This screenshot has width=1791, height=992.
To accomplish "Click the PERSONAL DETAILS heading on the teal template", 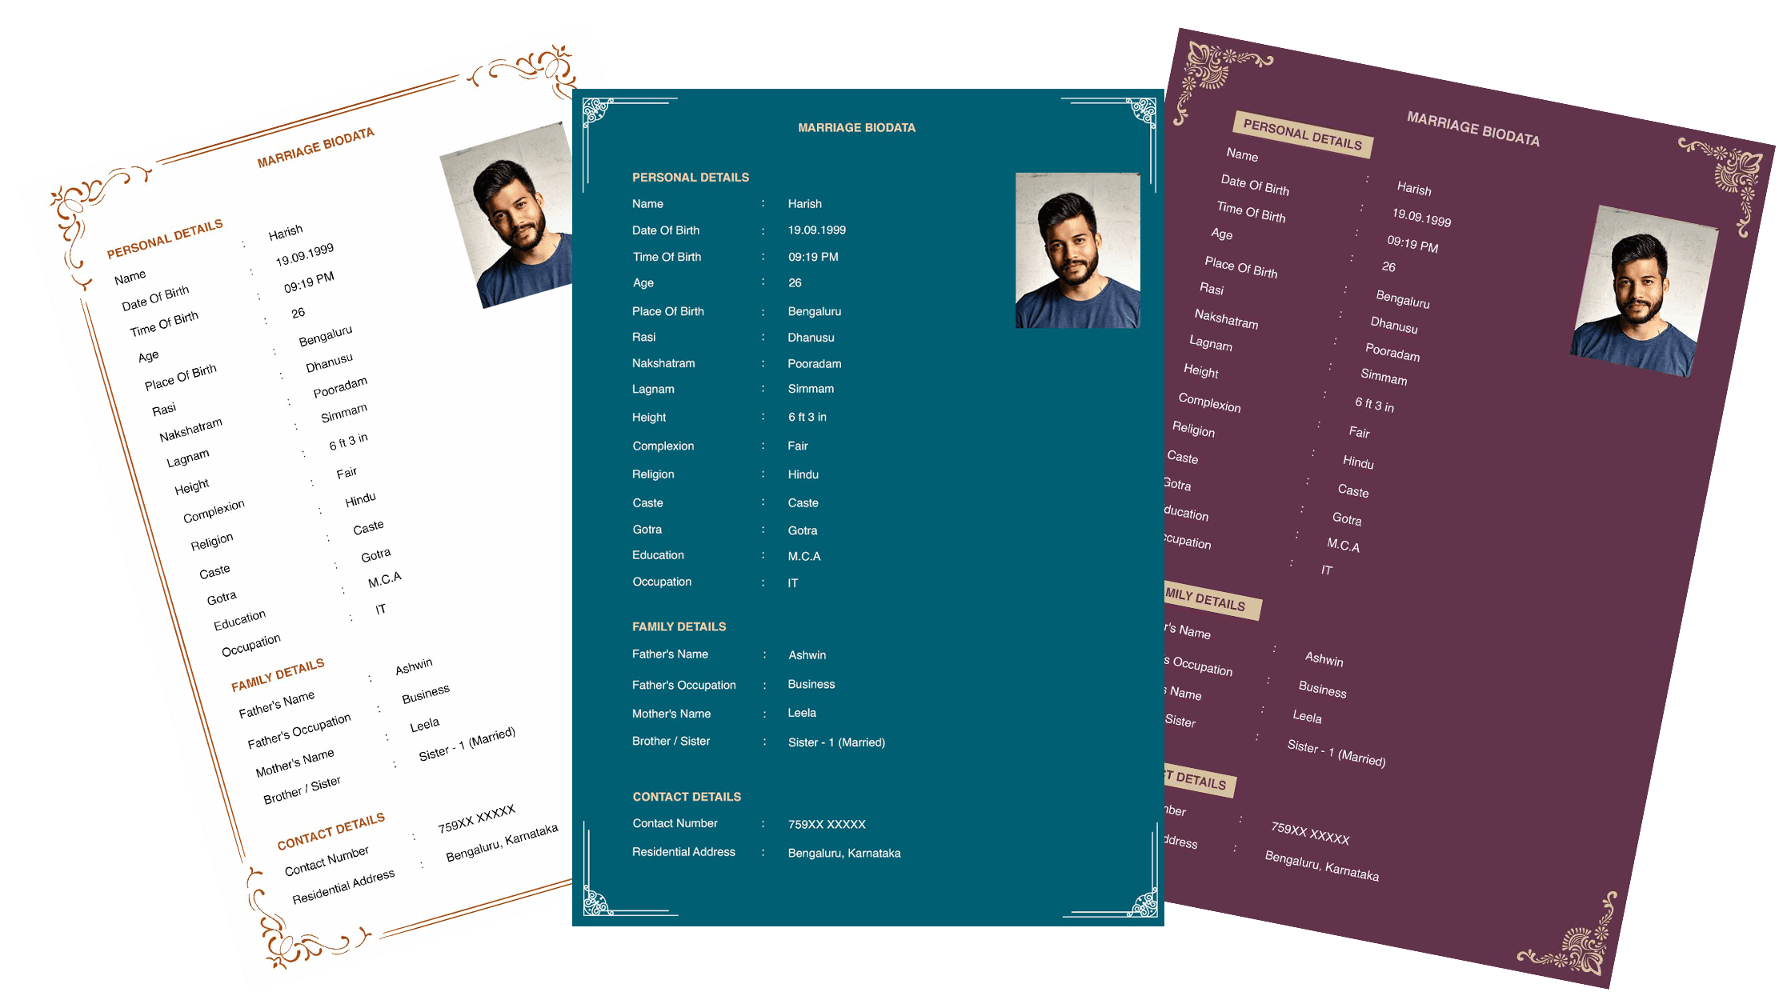I will (690, 177).
